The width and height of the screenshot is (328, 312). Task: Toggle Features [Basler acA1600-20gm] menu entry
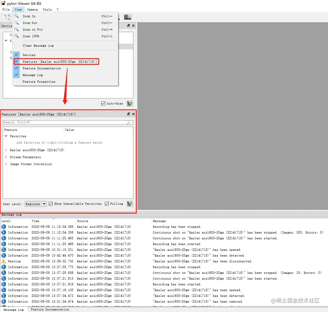click(65, 62)
